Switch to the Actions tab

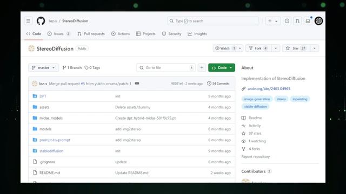pyautogui.click(x=121, y=33)
